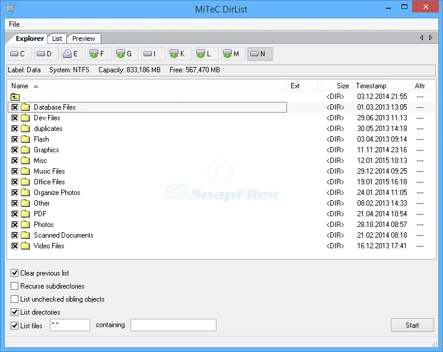Sort by the Size column header
Screen dimensions: 443x352
click(334, 86)
